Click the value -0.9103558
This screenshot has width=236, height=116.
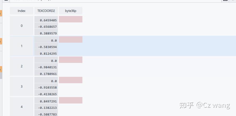47,88
